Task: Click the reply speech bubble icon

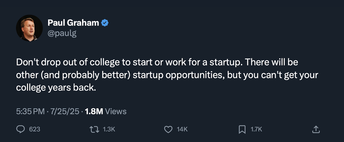Action: click(x=20, y=129)
